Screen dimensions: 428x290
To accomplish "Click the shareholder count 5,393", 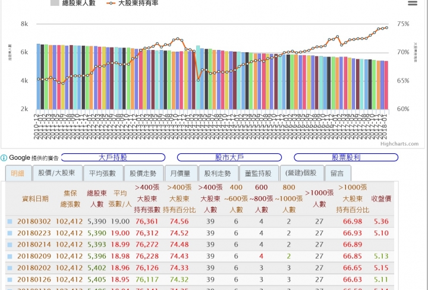I will point(97,245).
